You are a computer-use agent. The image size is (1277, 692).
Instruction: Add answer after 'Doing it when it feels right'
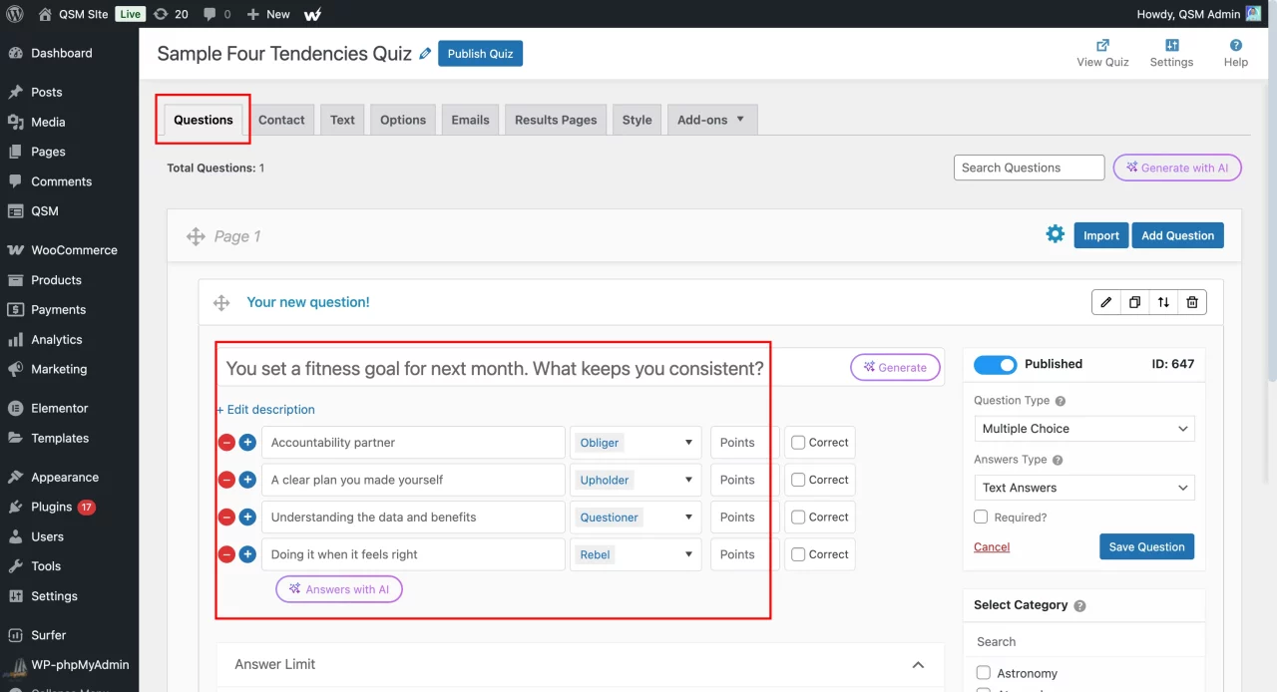coord(247,554)
